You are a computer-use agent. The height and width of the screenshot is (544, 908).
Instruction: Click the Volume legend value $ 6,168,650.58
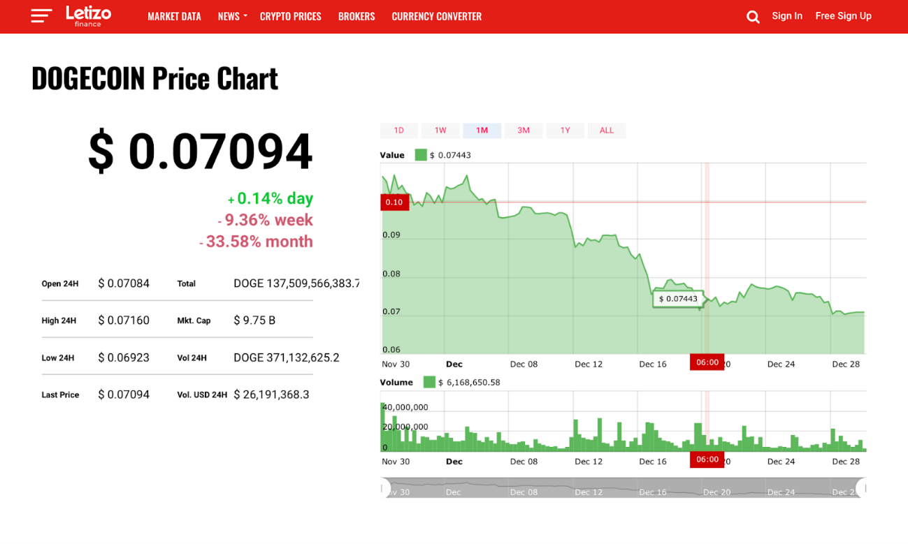(x=469, y=383)
